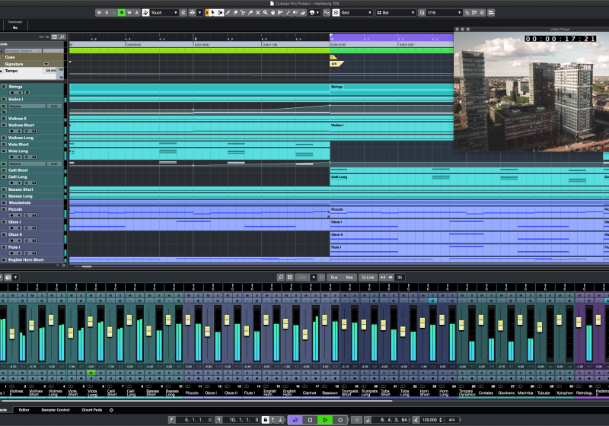Toggle the Cycle loop button in transport

pyautogui.click(x=295, y=419)
